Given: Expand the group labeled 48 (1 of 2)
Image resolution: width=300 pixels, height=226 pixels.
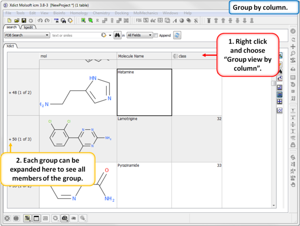Looking at the screenshot, I should pyautogui.click(x=10, y=92).
